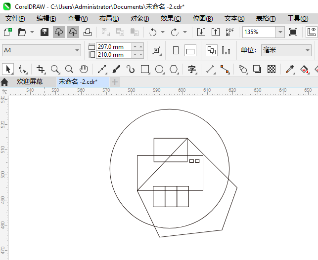Click the cloud upload icon
This screenshot has width=318, height=260.
tap(73, 32)
